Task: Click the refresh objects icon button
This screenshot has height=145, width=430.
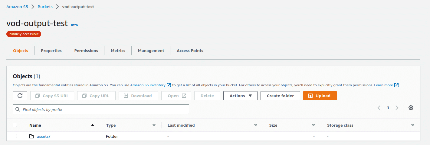Action: (20, 96)
